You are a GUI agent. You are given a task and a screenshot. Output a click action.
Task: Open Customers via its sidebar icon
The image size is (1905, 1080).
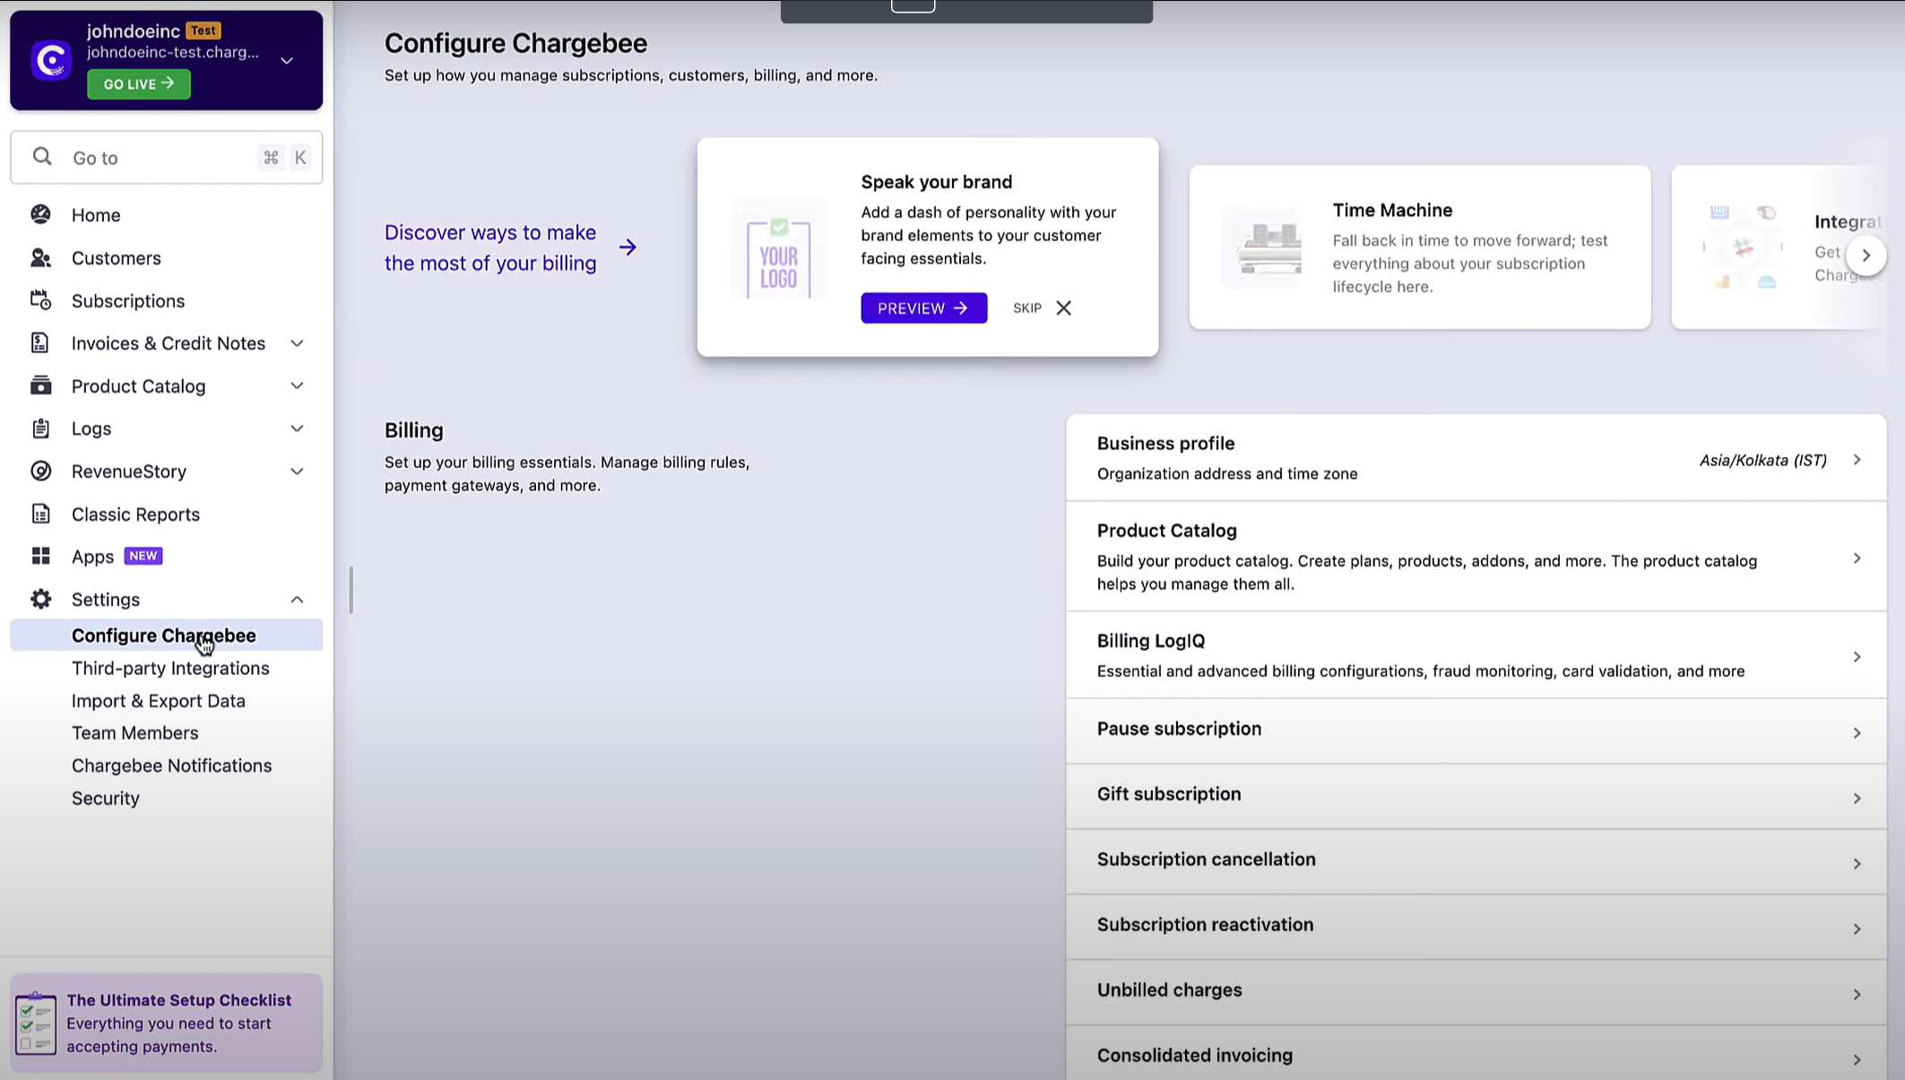pyautogui.click(x=40, y=257)
